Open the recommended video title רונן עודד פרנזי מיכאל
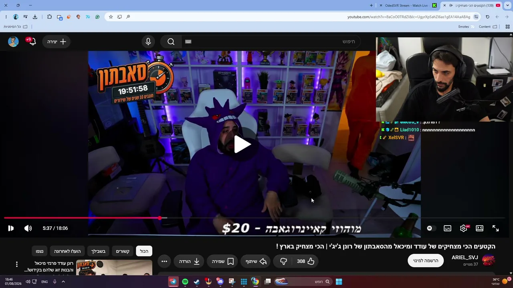 (x=48, y=266)
